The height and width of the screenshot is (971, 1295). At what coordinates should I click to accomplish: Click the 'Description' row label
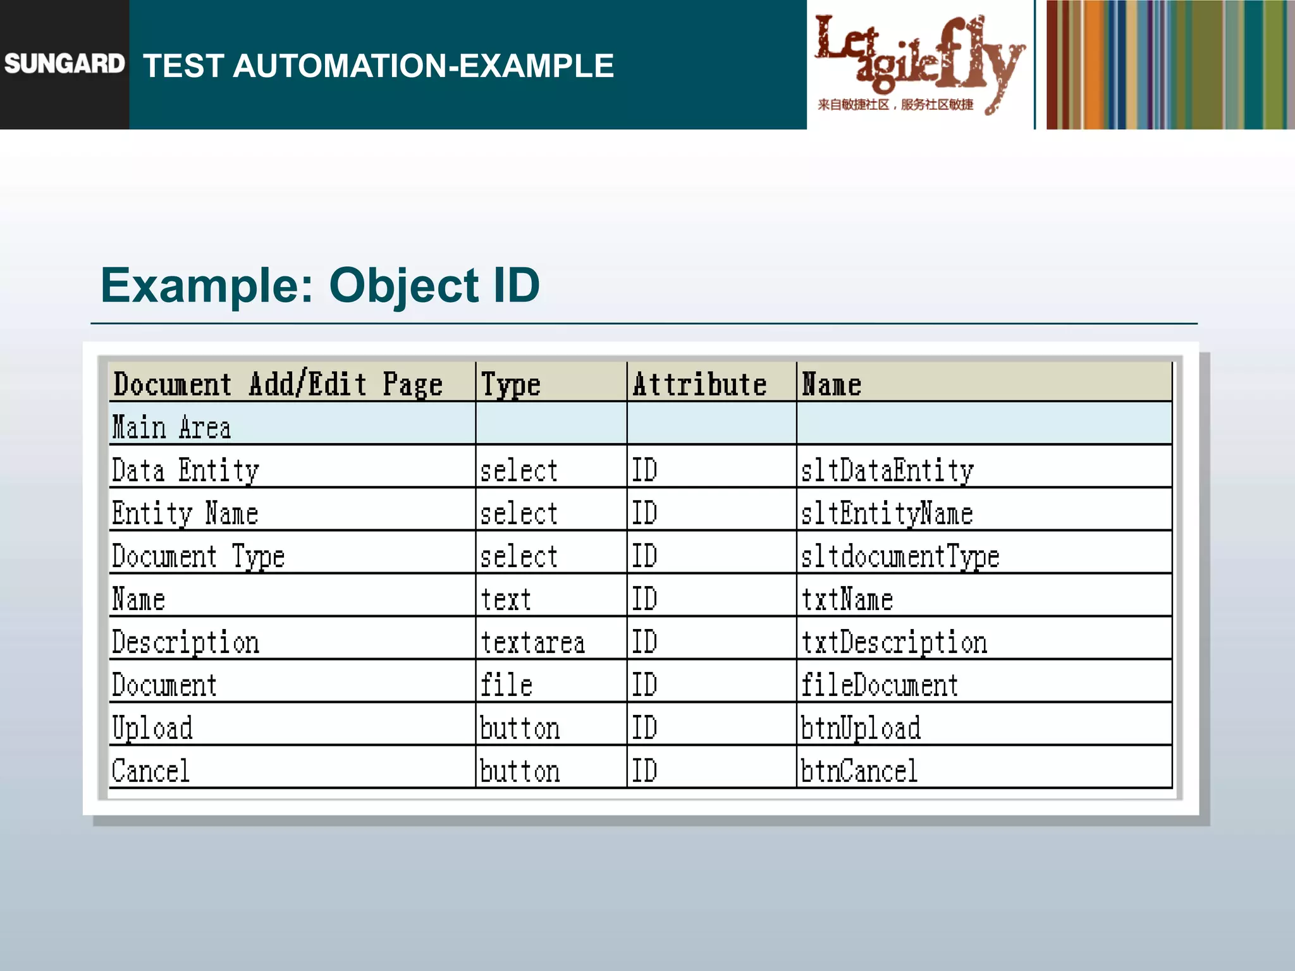(185, 642)
